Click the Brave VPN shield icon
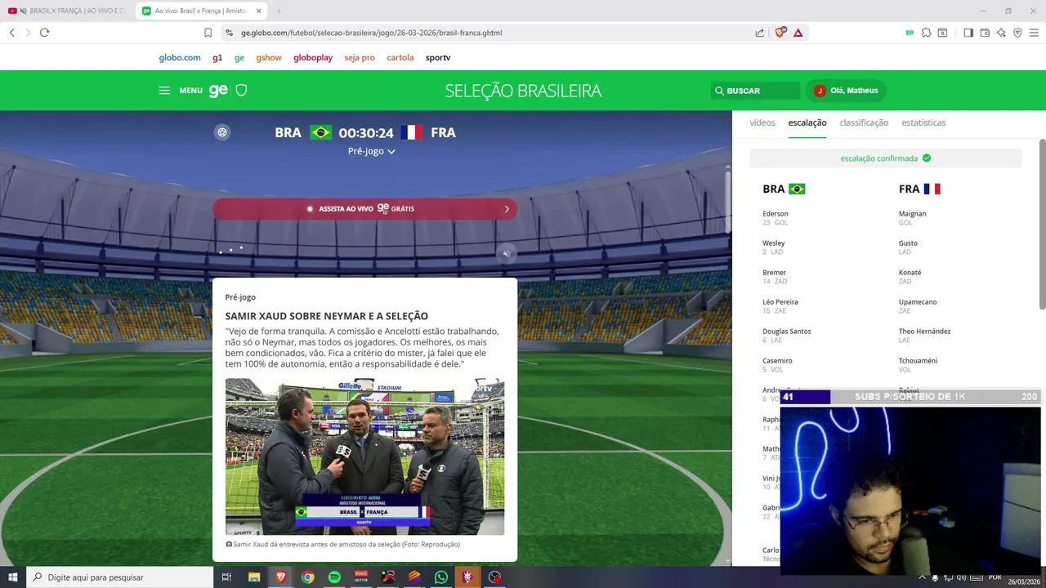Screen dimensions: 1046x588 coord(1017,33)
